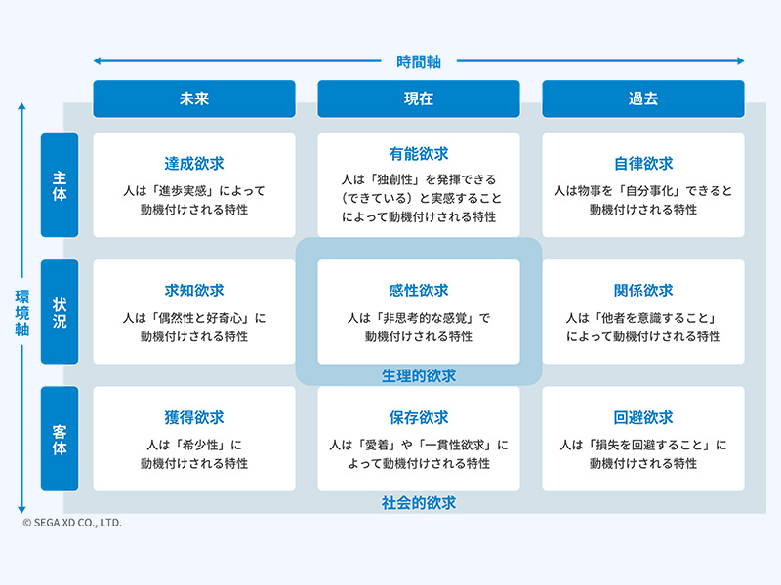
Task: Open the 求知欲求 card
Action: [194, 312]
